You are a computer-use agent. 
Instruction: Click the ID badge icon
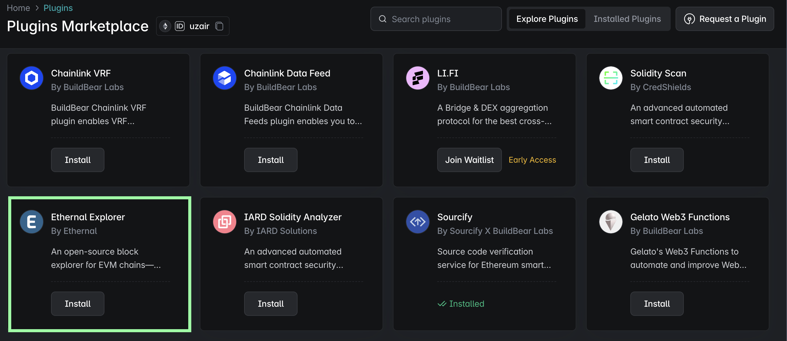click(180, 26)
